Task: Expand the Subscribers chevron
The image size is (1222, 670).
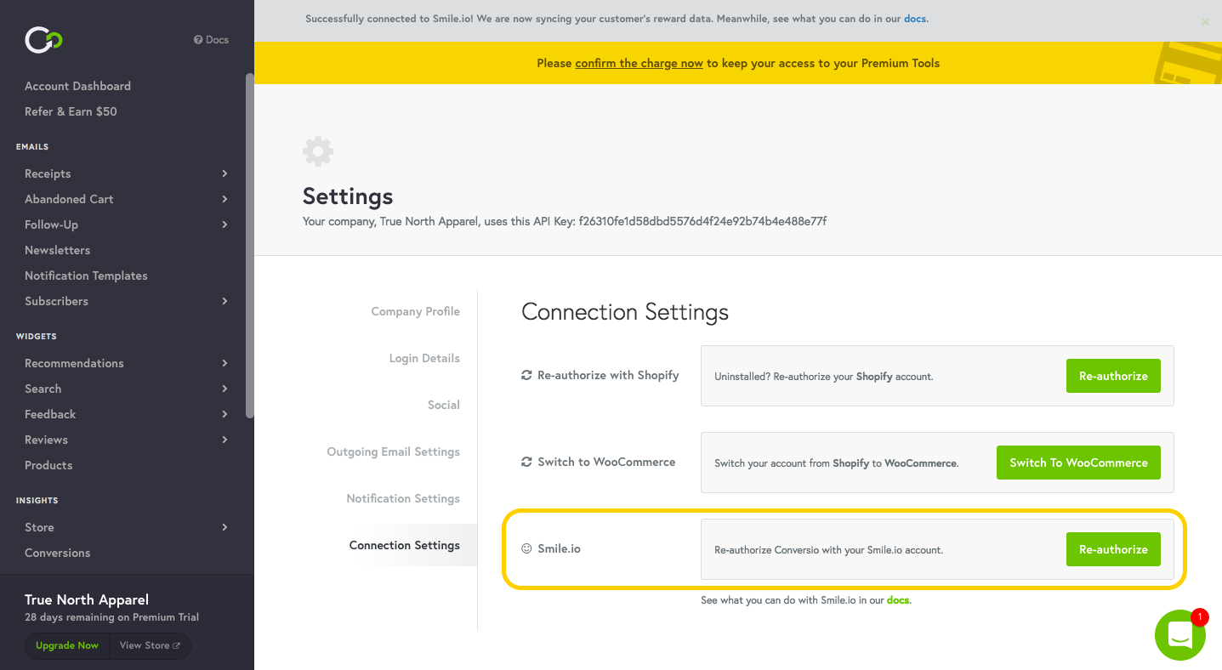Action: (x=225, y=301)
